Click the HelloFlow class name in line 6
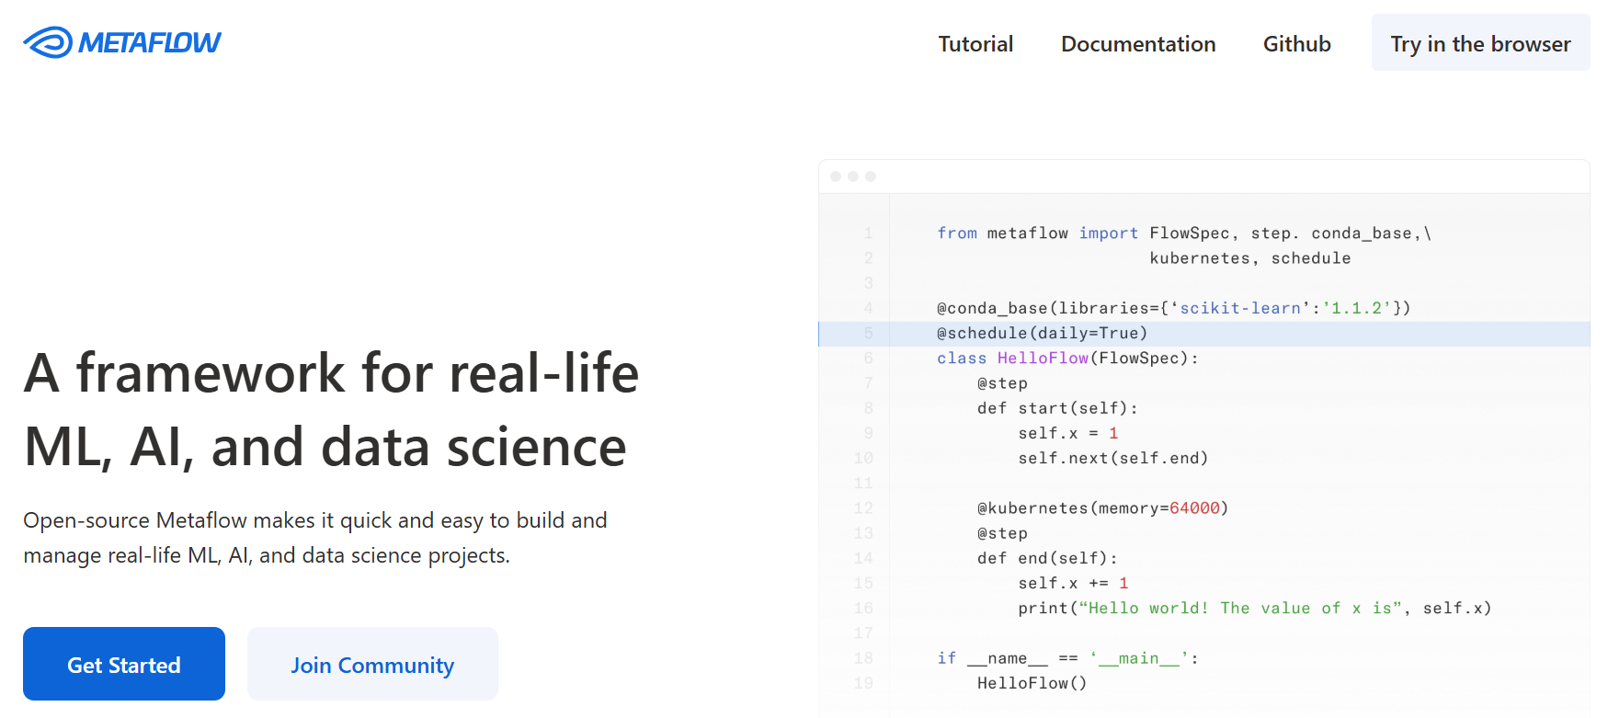This screenshot has height=718, width=1608. 1043,359
